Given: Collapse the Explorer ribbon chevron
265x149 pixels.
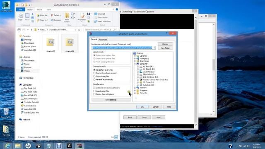Looking at the screenshot, I should pos(113,10).
